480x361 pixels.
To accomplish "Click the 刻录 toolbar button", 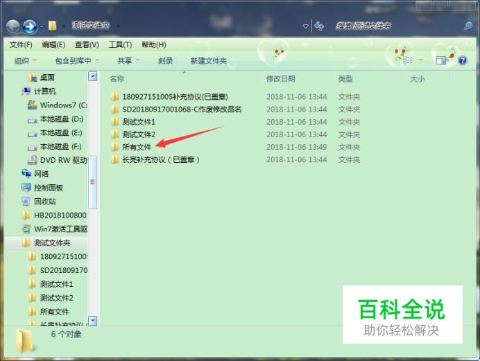I will (x=166, y=61).
